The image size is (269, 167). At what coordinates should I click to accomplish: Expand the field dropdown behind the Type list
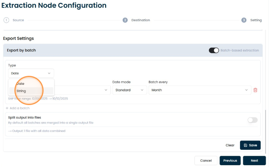82,90
